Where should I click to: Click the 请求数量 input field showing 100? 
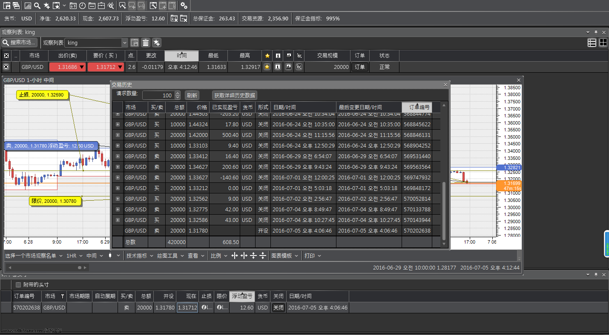click(158, 96)
